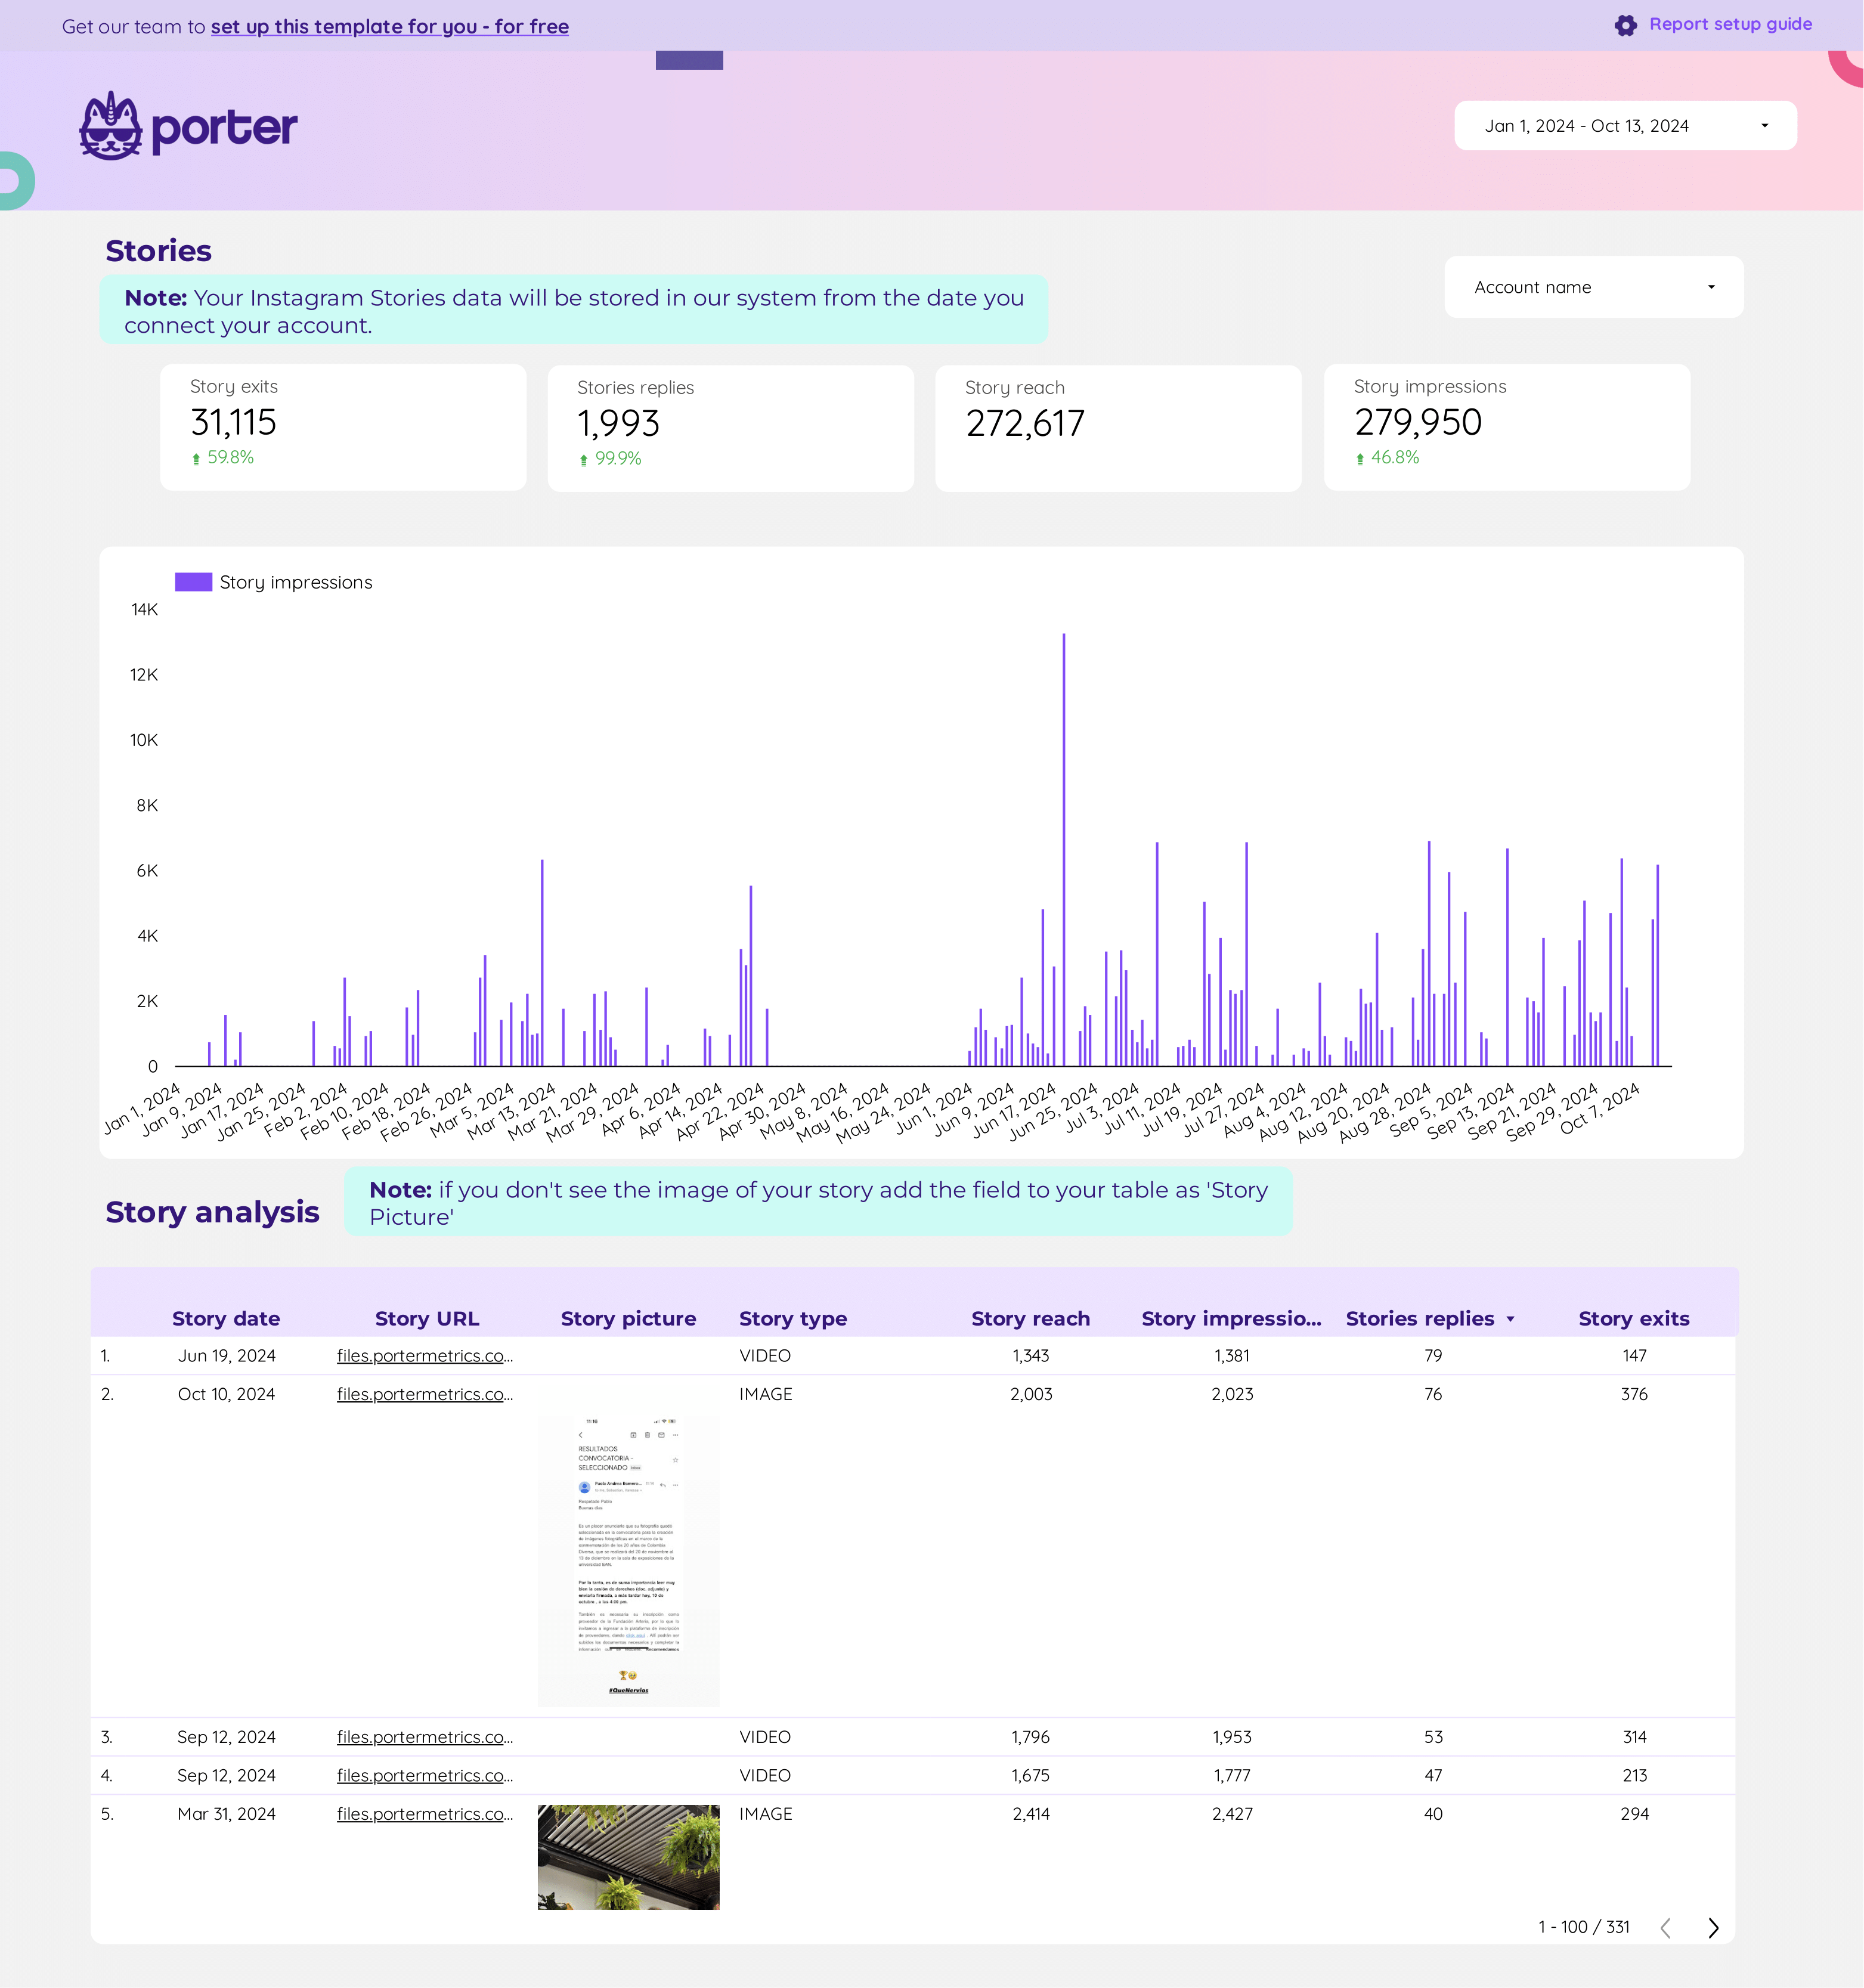Click the Stories replies sort arrow
This screenshot has width=1864, height=1988.
coord(1510,1319)
